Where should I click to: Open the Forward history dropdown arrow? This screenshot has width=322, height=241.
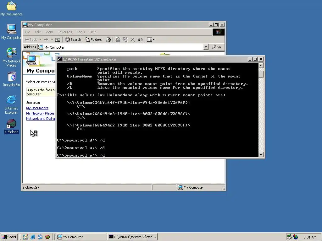point(52,40)
